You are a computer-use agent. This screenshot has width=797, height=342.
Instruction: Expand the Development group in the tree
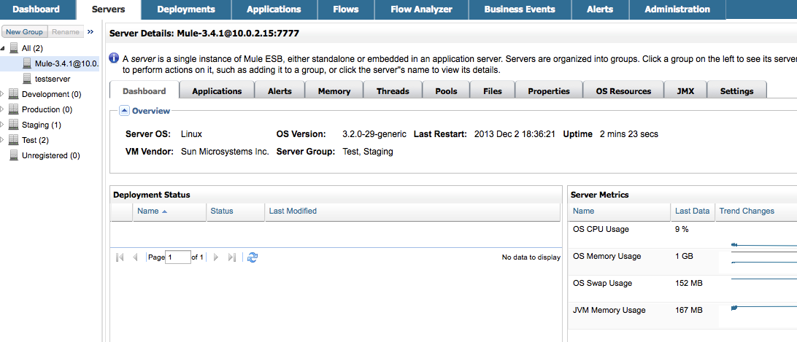(x=4, y=94)
